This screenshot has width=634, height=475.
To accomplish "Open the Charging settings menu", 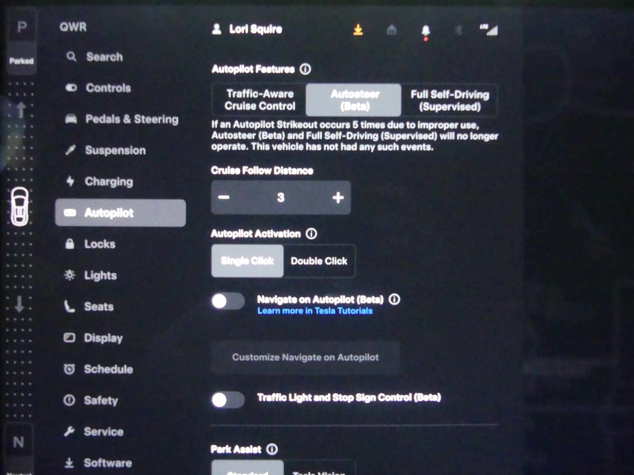I will click(x=108, y=182).
